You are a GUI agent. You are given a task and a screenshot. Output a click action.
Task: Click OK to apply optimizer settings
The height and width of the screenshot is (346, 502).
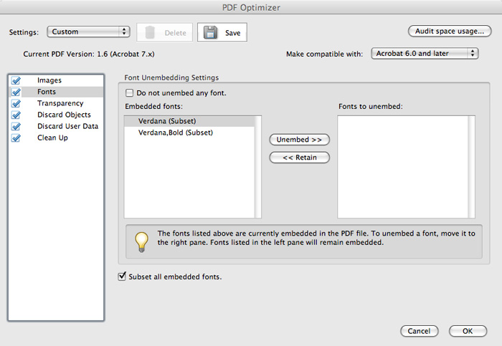coord(468,331)
